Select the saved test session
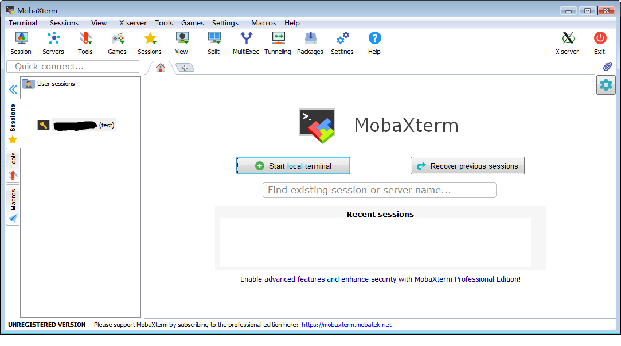Viewport: 621px width, 346px height. pos(80,125)
